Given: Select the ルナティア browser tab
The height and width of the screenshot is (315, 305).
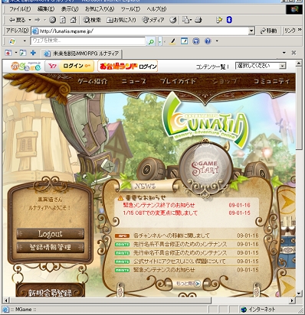Looking at the screenshot, I should point(82,54).
